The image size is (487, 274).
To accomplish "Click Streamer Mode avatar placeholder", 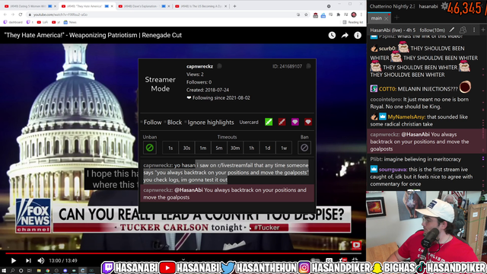I will (x=161, y=84).
